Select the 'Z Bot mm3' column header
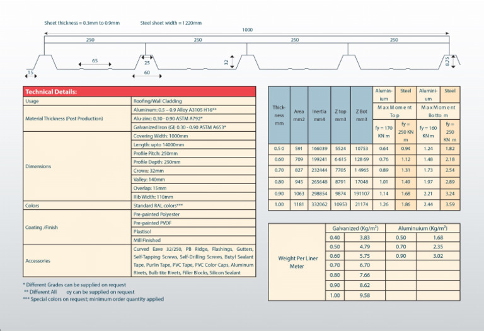The height and width of the screenshot is (331, 484). click(x=362, y=115)
